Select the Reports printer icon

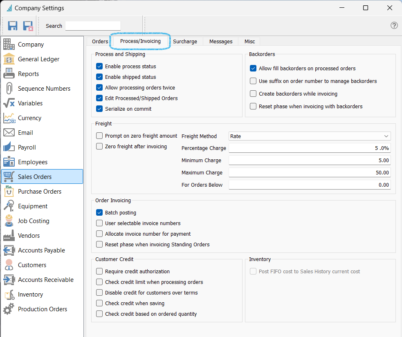(x=9, y=74)
